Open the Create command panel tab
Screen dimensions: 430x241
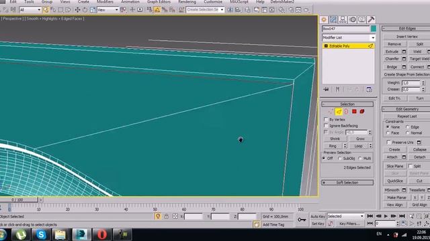pos(324,19)
